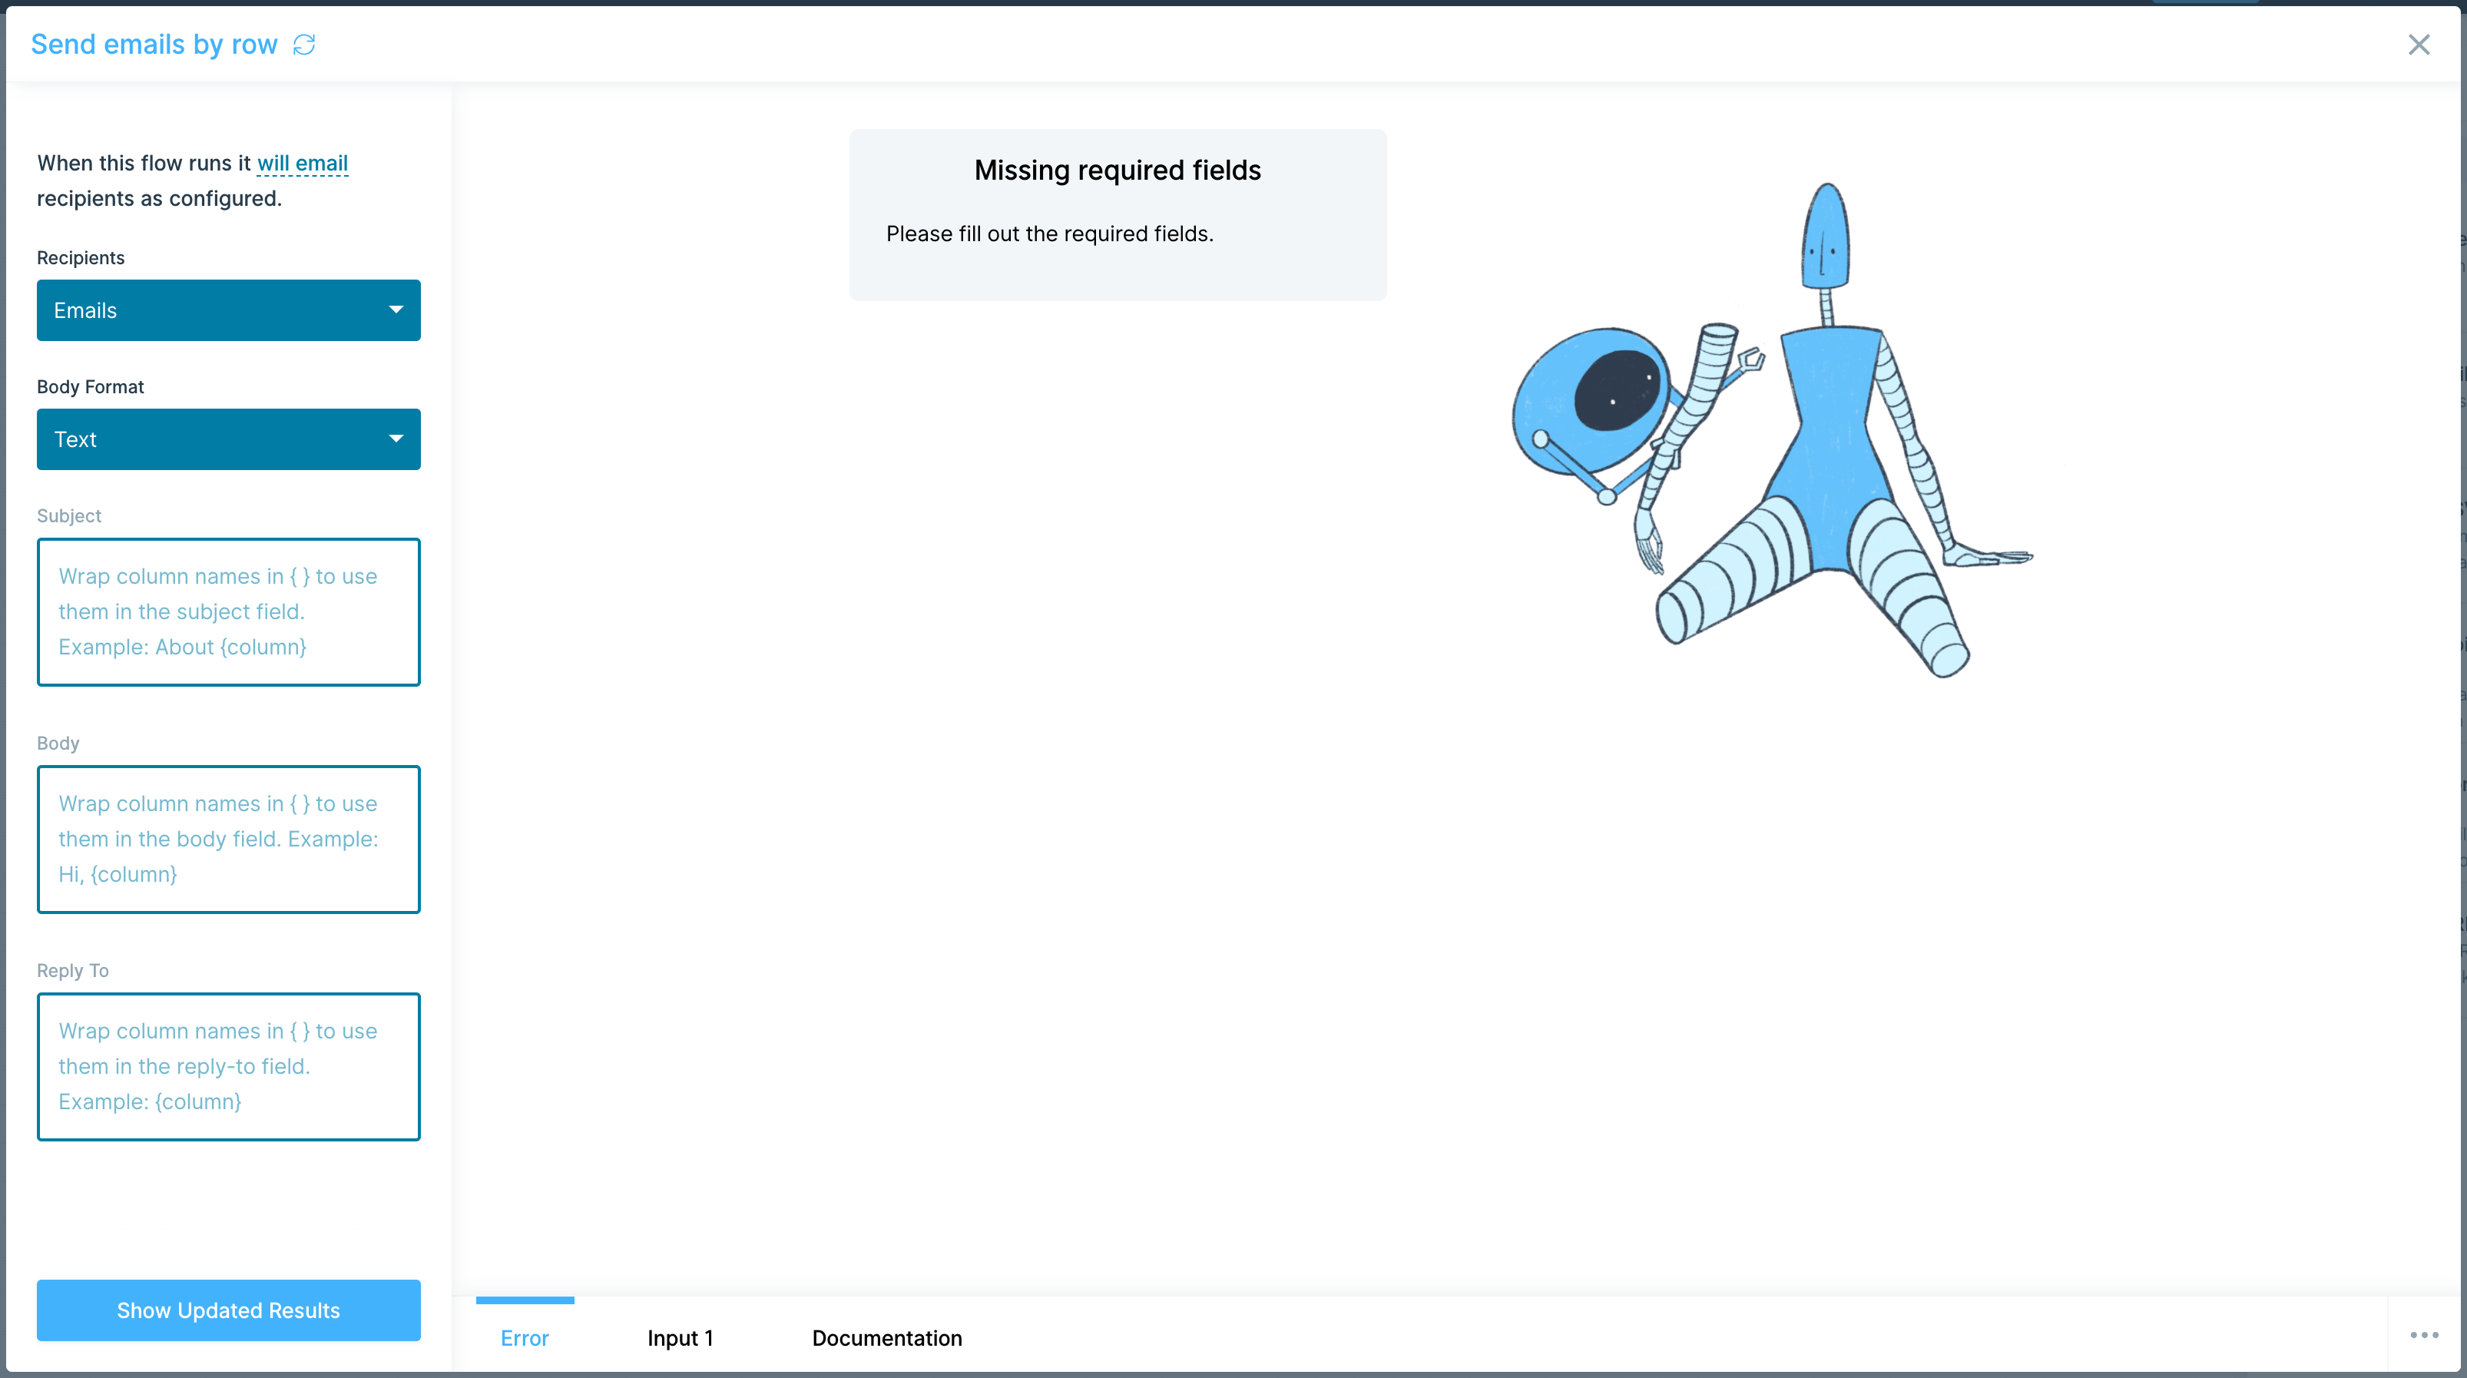Click the Subject label
2467x1378 pixels.
69,516
